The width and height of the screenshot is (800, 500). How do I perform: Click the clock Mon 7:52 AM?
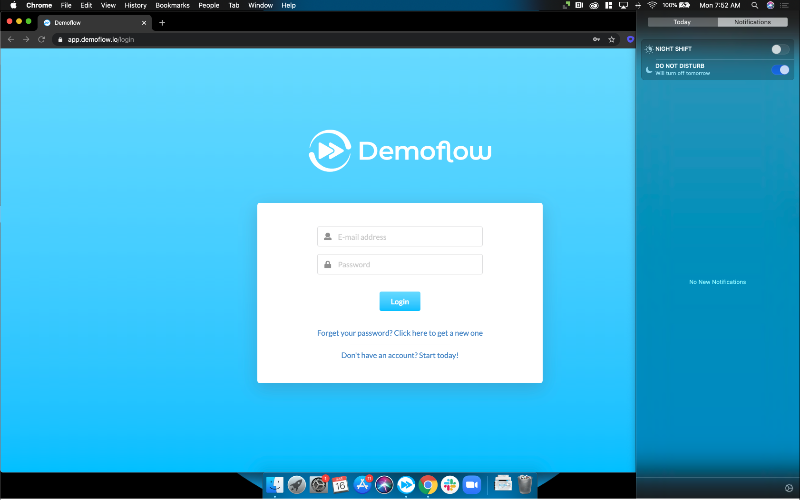coord(720,5)
